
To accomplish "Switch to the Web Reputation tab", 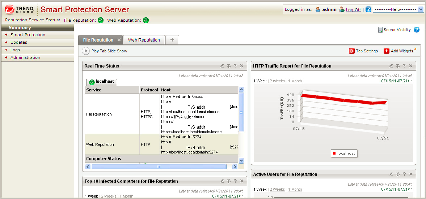I will pyautogui.click(x=144, y=40).
